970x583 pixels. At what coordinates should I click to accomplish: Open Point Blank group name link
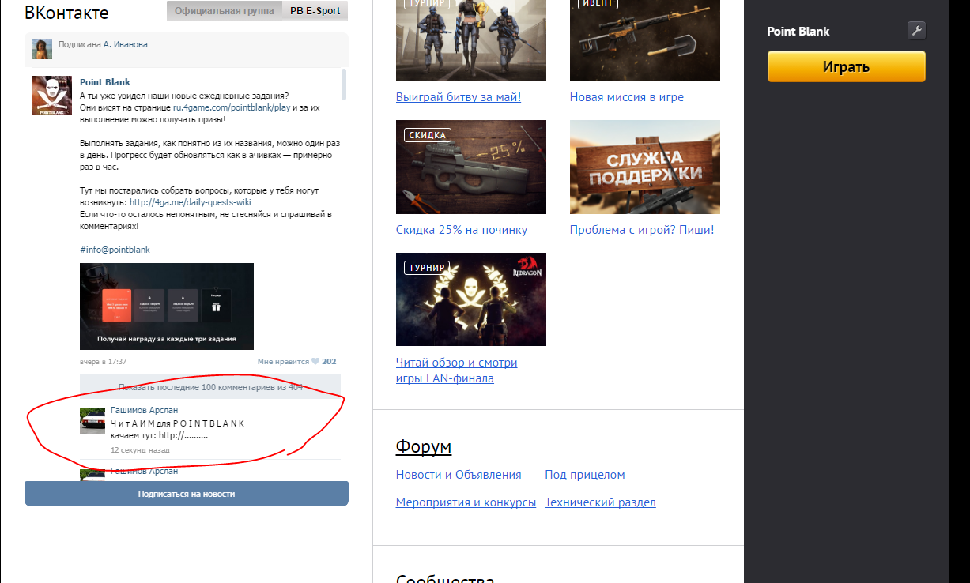click(x=105, y=82)
